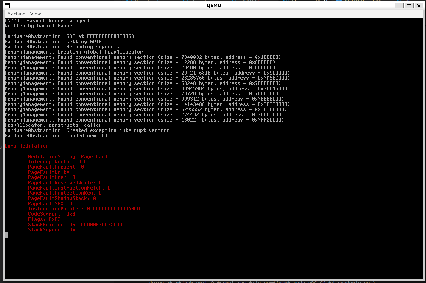Screen dimensions: 426x283
Task: Click 'PageFaultUser: 0' line
Action: coord(52,177)
